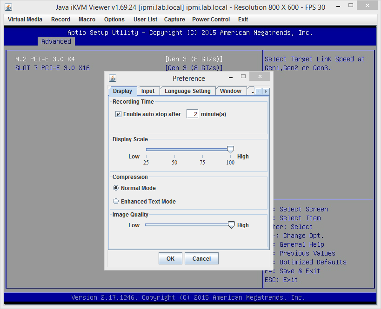Open the Record menu

point(60,20)
